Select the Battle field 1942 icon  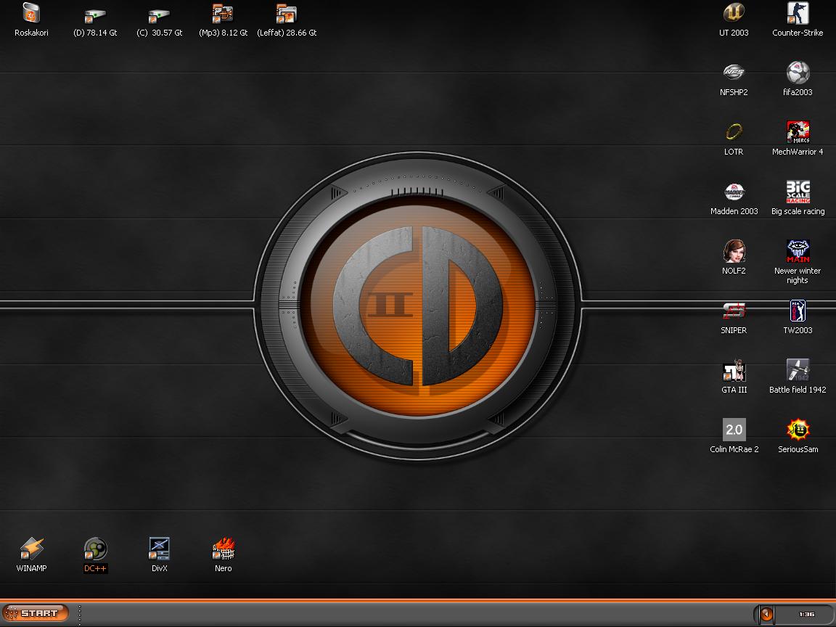coord(798,371)
